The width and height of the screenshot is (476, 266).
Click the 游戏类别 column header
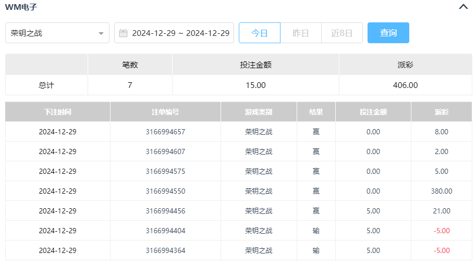(x=259, y=112)
